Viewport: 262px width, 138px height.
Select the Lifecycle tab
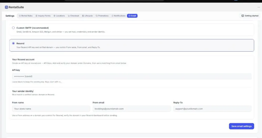pyautogui.click(x=87, y=16)
